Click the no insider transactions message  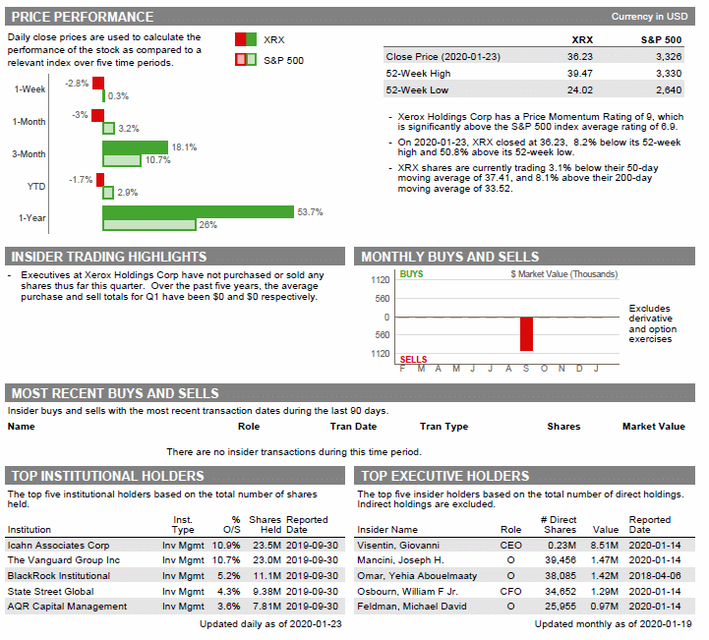[294, 452]
